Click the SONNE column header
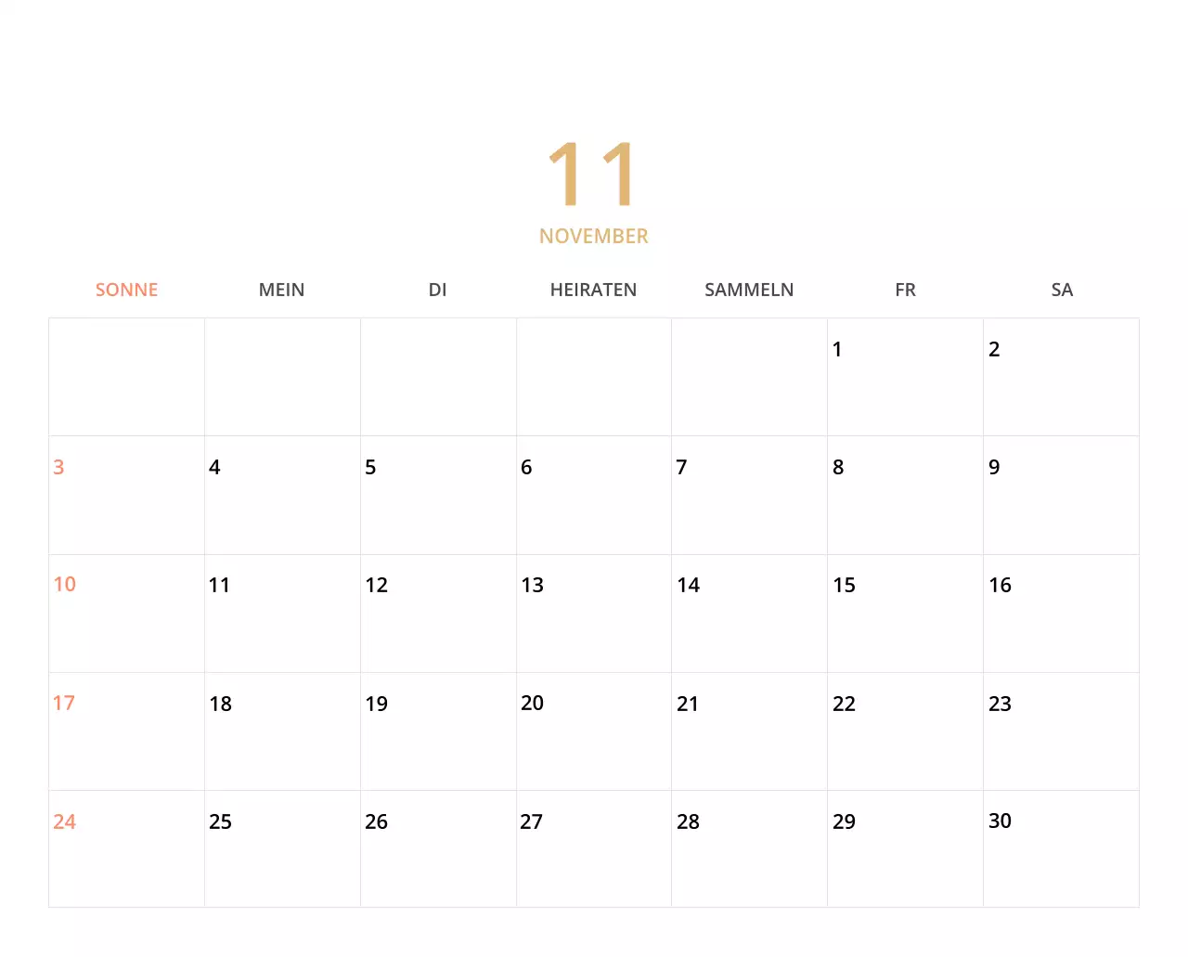Image resolution: width=1188 pixels, height=957 pixels. (x=126, y=290)
